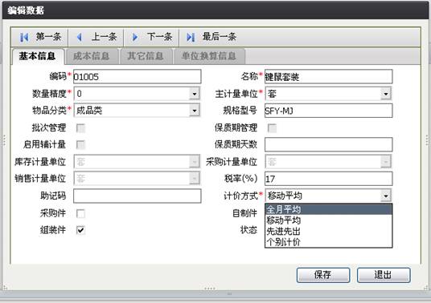Choose 个别计价 pricing method
This screenshot has width=431, height=303.
(328, 241)
